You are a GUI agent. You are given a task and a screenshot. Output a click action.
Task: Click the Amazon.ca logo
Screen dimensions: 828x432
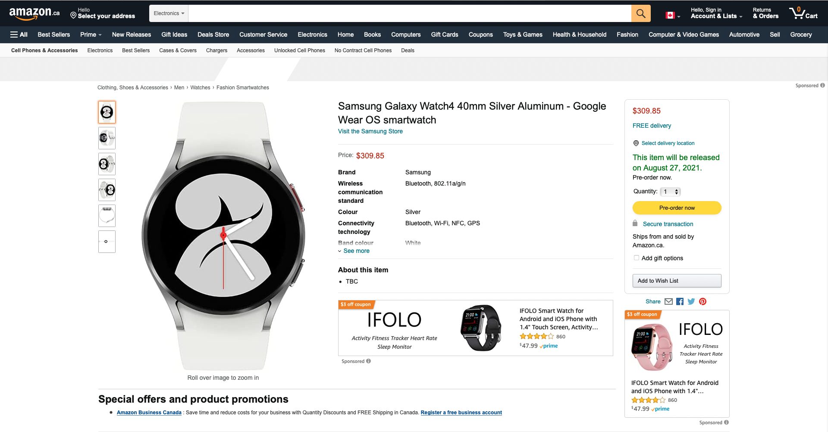click(34, 13)
